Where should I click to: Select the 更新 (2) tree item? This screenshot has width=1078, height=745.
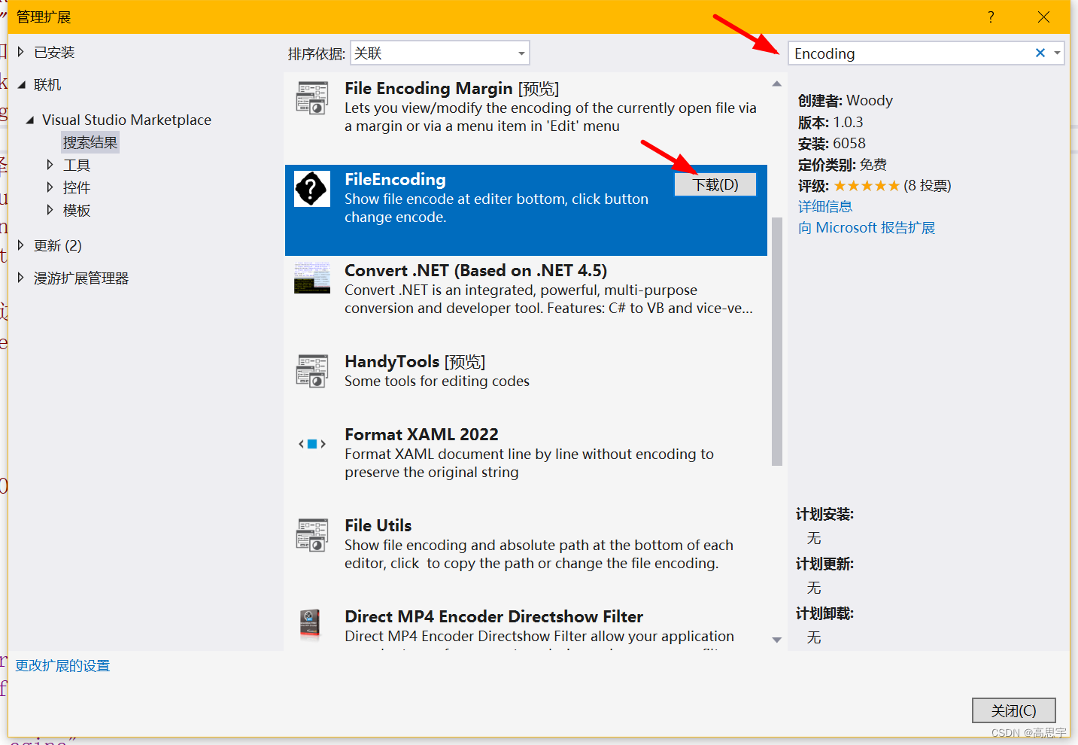click(x=58, y=245)
